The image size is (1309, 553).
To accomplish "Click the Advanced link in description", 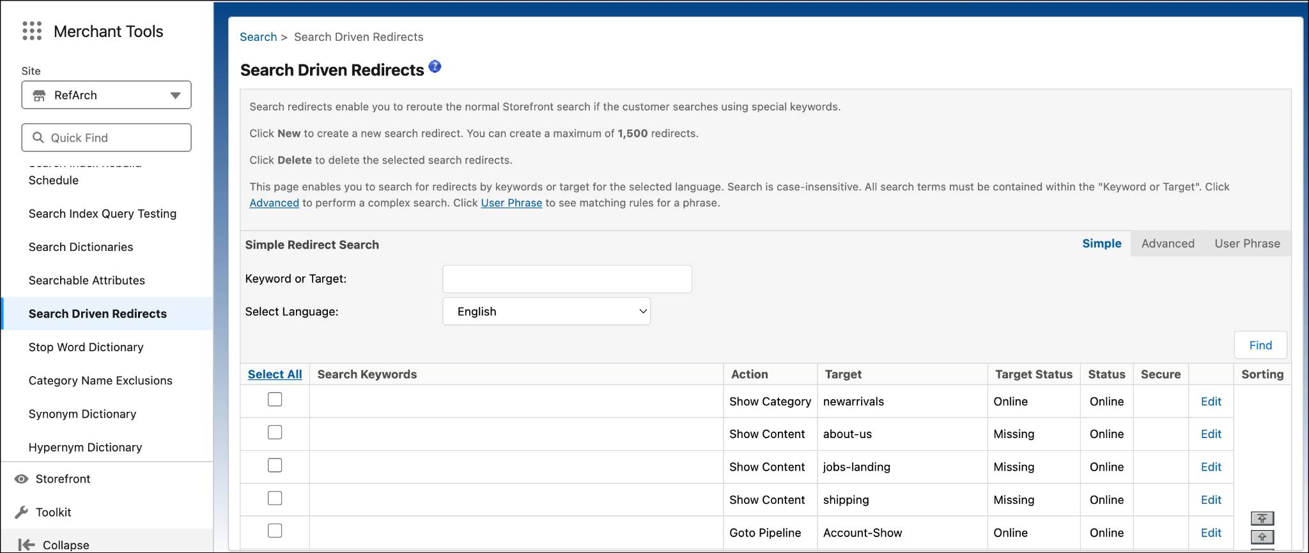I will (274, 203).
